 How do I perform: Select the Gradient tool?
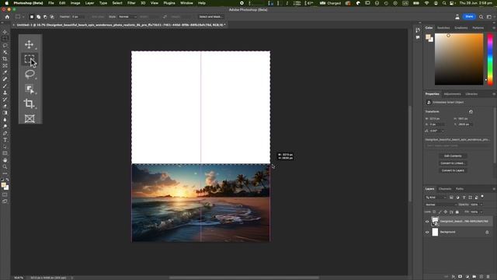click(5, 113)
